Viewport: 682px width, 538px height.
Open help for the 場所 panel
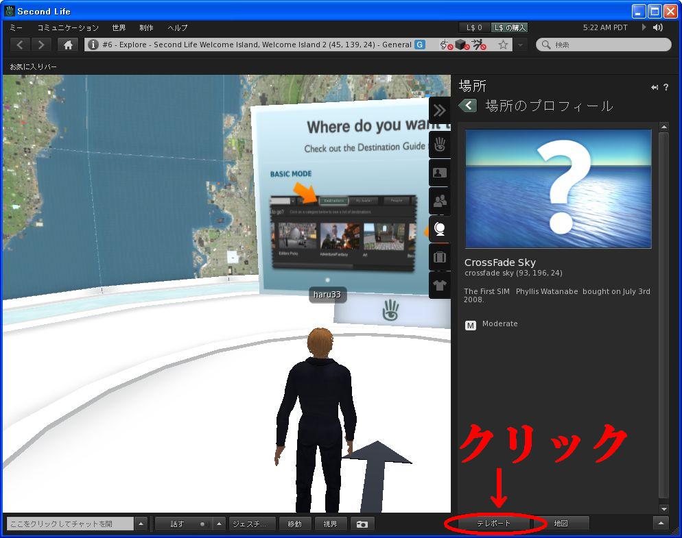[666, 87]
